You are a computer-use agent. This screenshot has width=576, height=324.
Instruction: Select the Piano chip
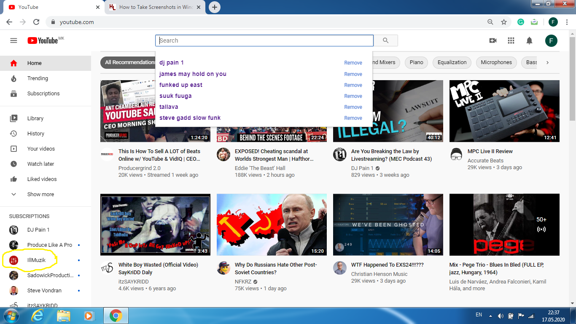pos(416,62)
